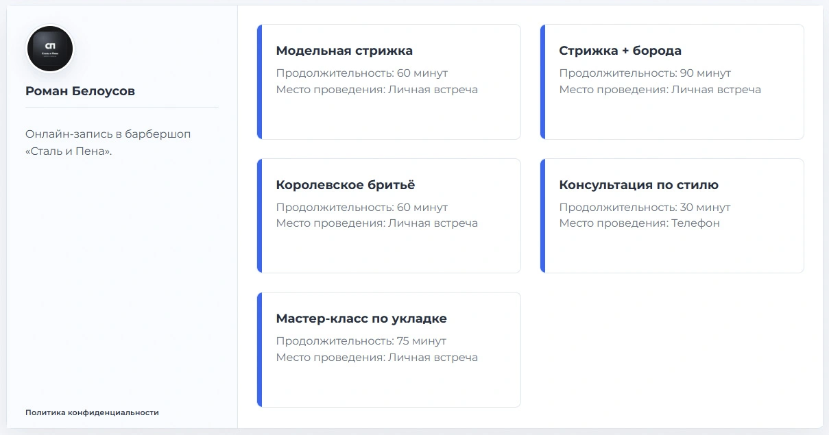
Task: Click Продолжительность: 60 минут under Модельная стрижка
Action: coord(362,73)
